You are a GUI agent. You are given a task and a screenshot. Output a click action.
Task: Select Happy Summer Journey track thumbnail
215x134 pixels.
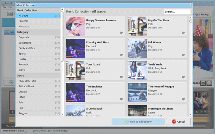(x=76, y=26)
